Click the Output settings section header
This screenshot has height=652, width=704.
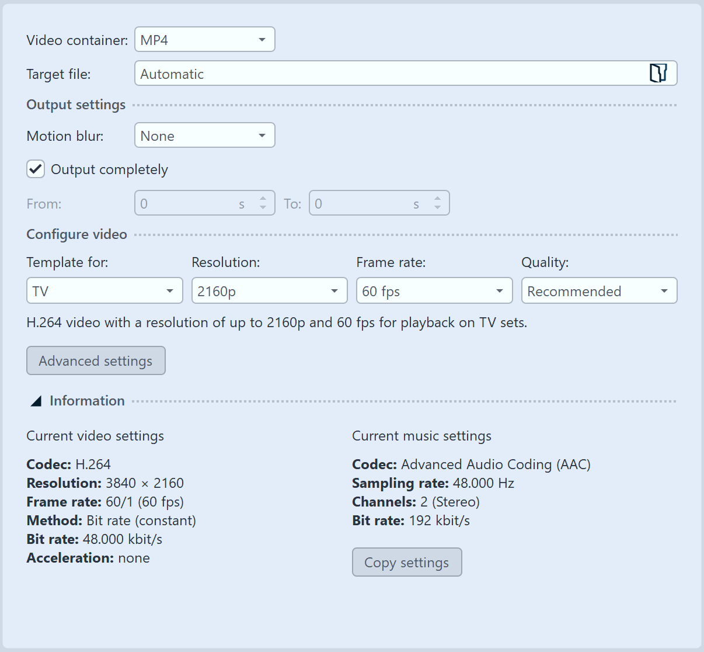[x=75, y=105]
